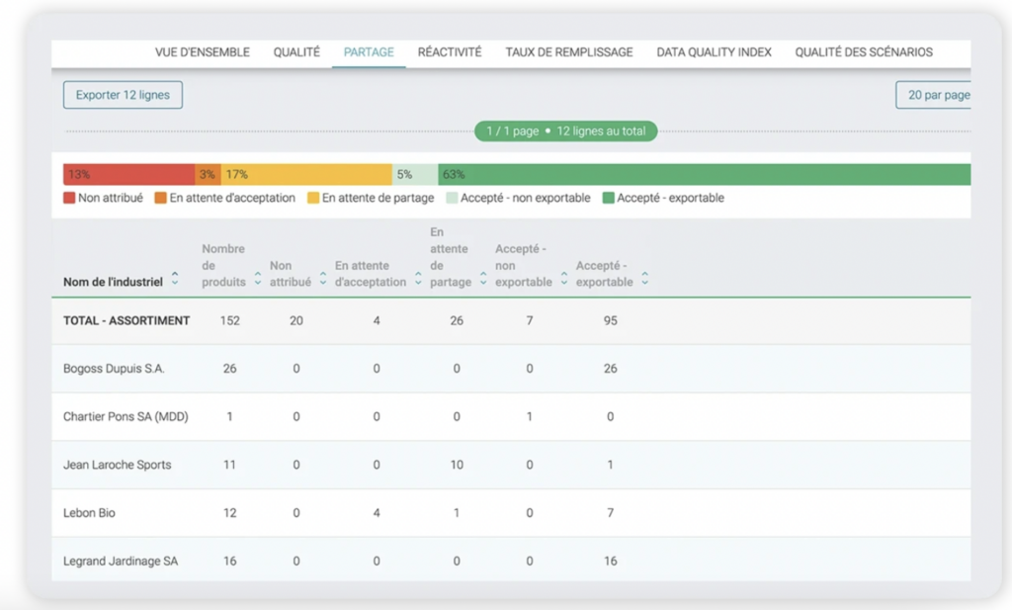Switch to the Vue d'ensemble tab
Screen dimensions: 1012x610
click(x=203, y=52)
